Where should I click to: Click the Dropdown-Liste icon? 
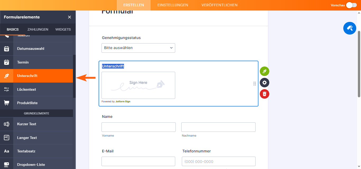pyautogui.click(x=7, y=165)
